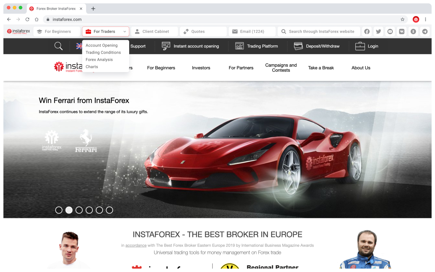Click the underlined accordance link

136,245
